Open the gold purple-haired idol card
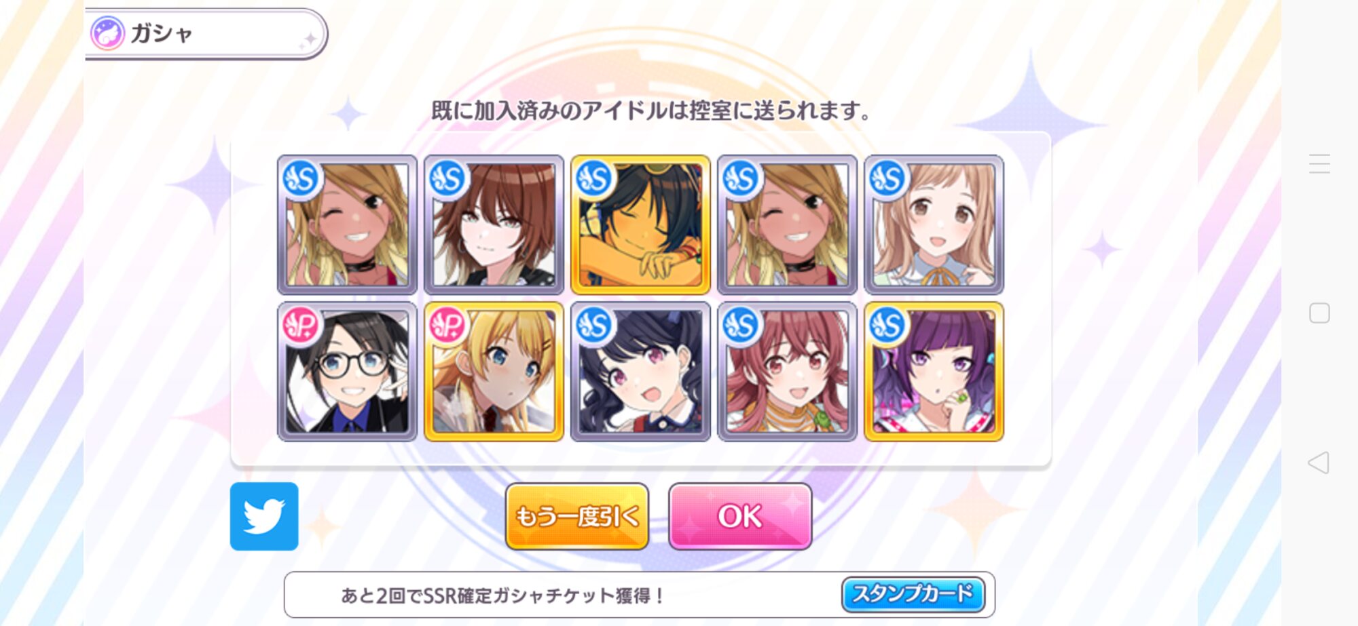1358x626 pixels. pyautogui.click(x=934, y=372)
